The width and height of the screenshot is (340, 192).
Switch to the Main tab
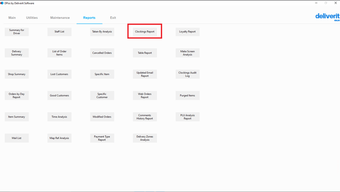pyautogui.click(x=12, y=18)
